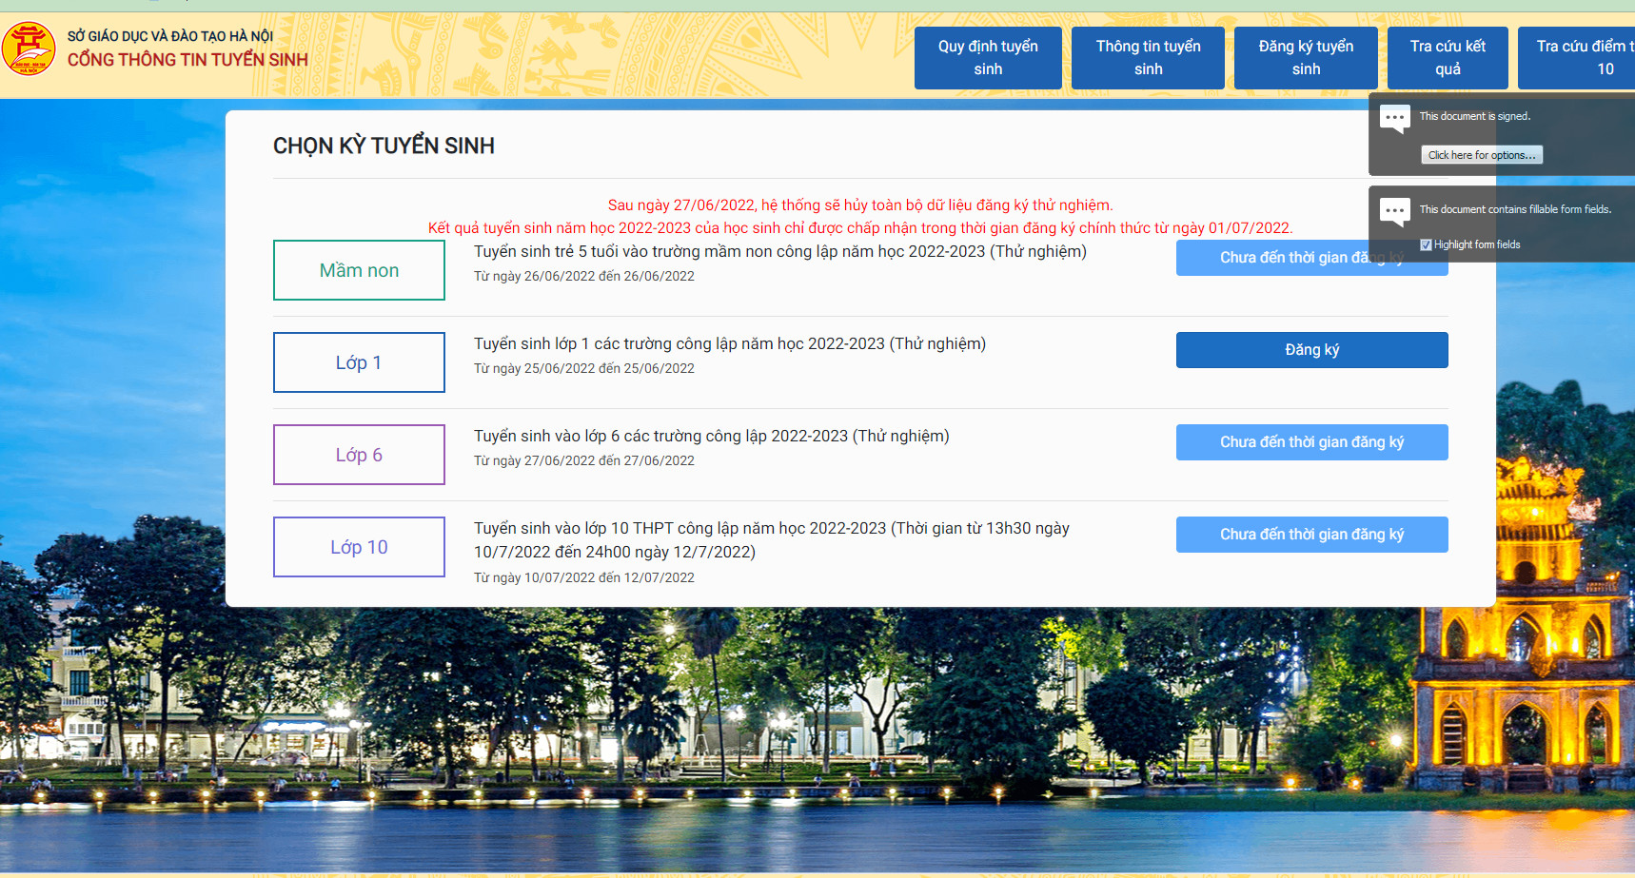This screenshot has height=878, width=1635.
Task: Open 'Tra cứu điểm 10' navigation item
Action: (1580, 58)
